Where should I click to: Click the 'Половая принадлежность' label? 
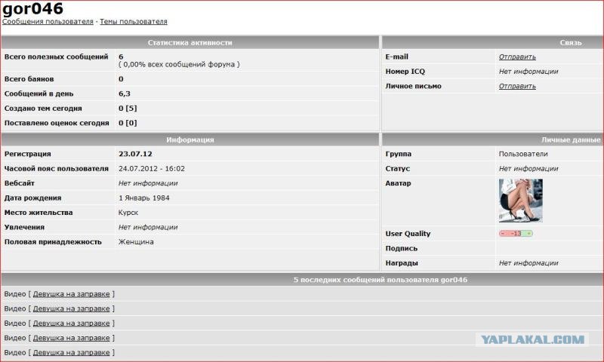(x=53, y=241)
